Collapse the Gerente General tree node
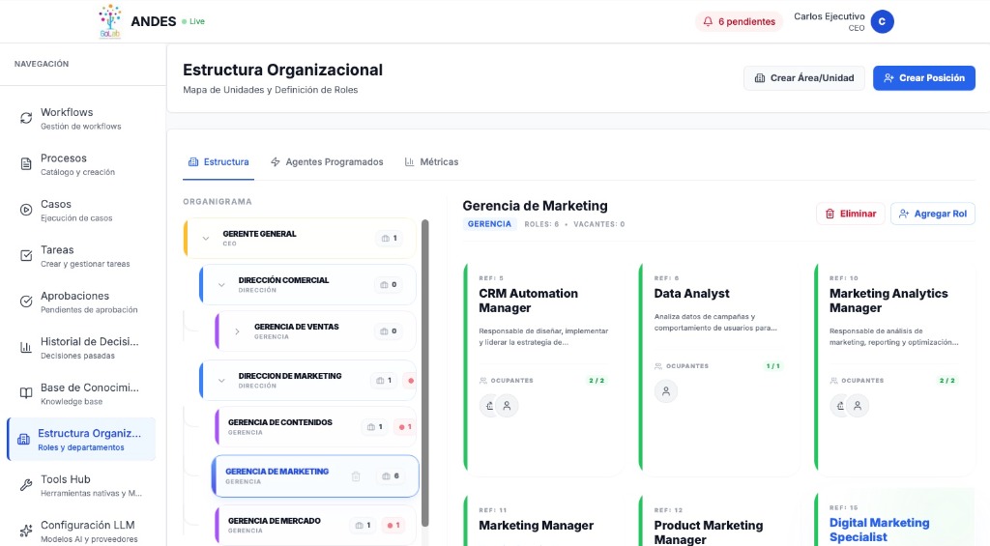 point(205,238)
